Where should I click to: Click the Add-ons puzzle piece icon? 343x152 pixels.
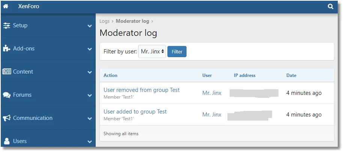7,49
